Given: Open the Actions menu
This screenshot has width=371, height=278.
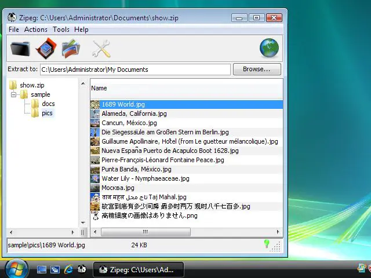Looking at the screenshot, I should coord(36,30).
